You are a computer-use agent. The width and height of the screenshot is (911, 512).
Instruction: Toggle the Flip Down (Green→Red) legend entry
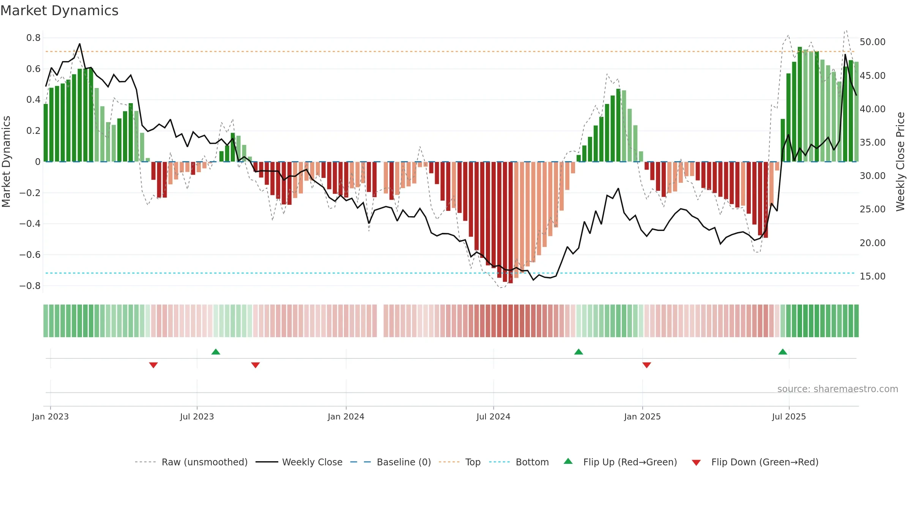[755, 462]
